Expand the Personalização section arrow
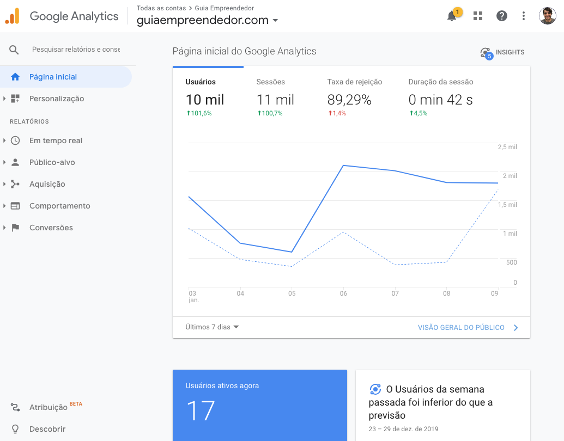Image resolution: width=564 pixels, height=441 pixels. (4, 99)
